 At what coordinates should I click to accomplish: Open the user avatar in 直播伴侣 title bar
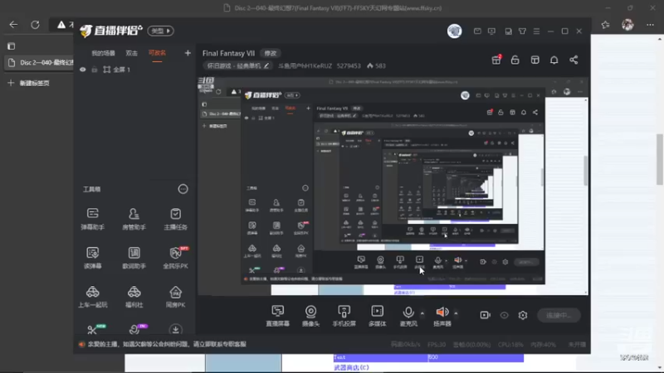click(x=454, y=31)
